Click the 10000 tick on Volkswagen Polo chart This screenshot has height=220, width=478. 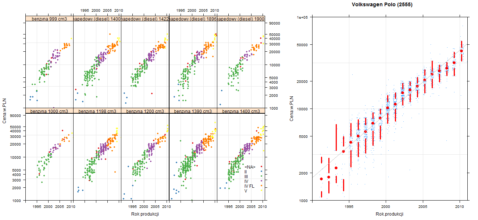(303, 109)
